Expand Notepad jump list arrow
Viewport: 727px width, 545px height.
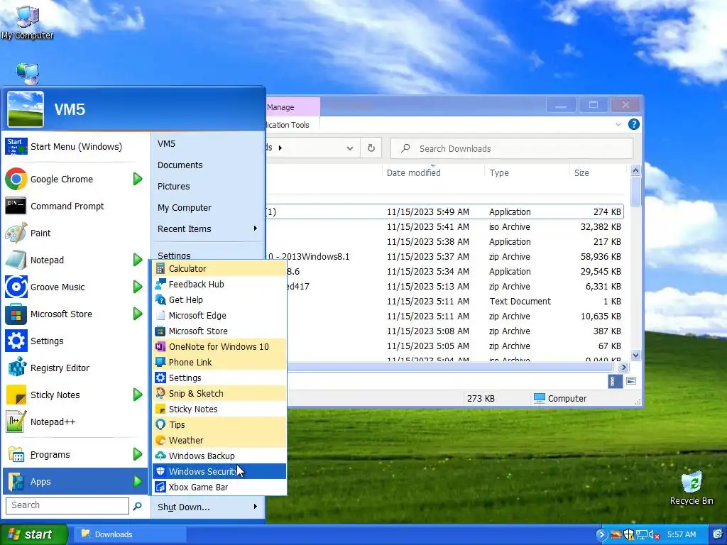138,260
